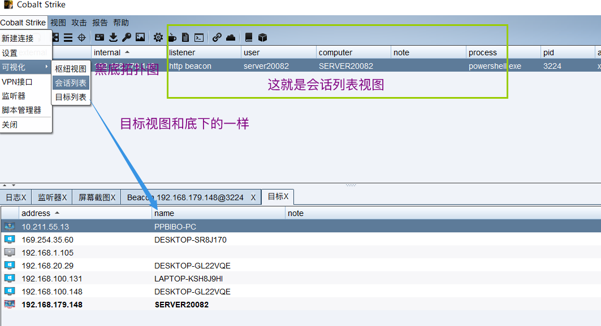This screenshot has height=326, width=601.
Task: Open the credentials toolbar icon
Action: tap(100, 37)
